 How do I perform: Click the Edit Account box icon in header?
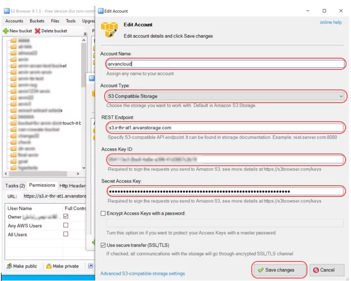[109, 29]
